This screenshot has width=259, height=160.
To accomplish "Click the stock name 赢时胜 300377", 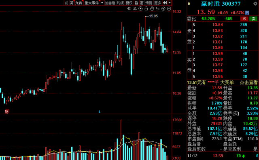I will click(x=221, y=4).
